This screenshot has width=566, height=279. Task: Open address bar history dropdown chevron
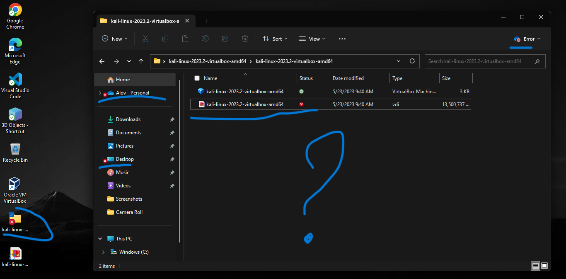[x=399, y=61]
